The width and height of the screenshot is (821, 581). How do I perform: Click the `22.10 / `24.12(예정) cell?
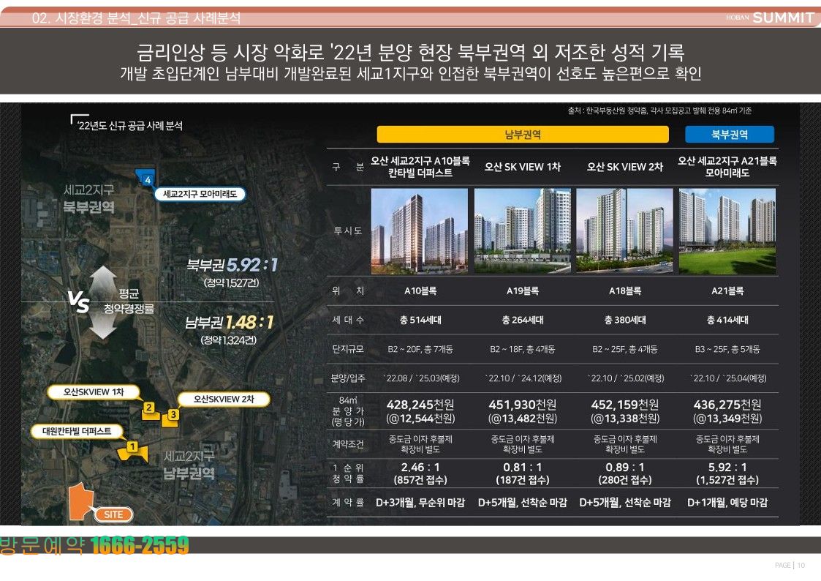click(x=523, y=378)
